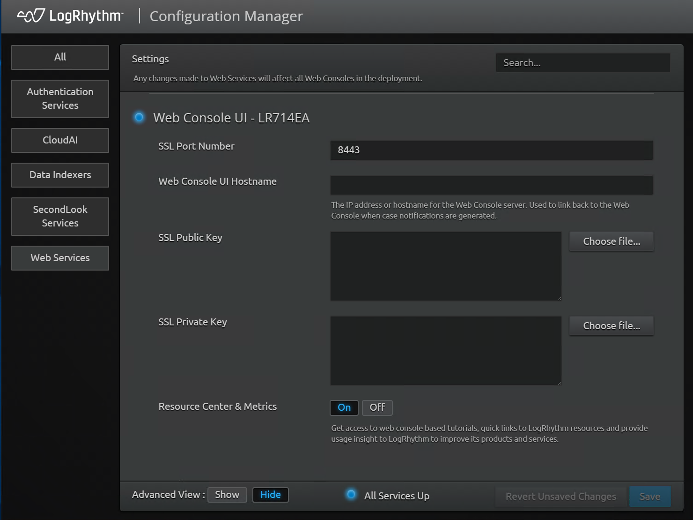
Task: Click the Web Console UI Hostname field
Action: tap(491, 185)
